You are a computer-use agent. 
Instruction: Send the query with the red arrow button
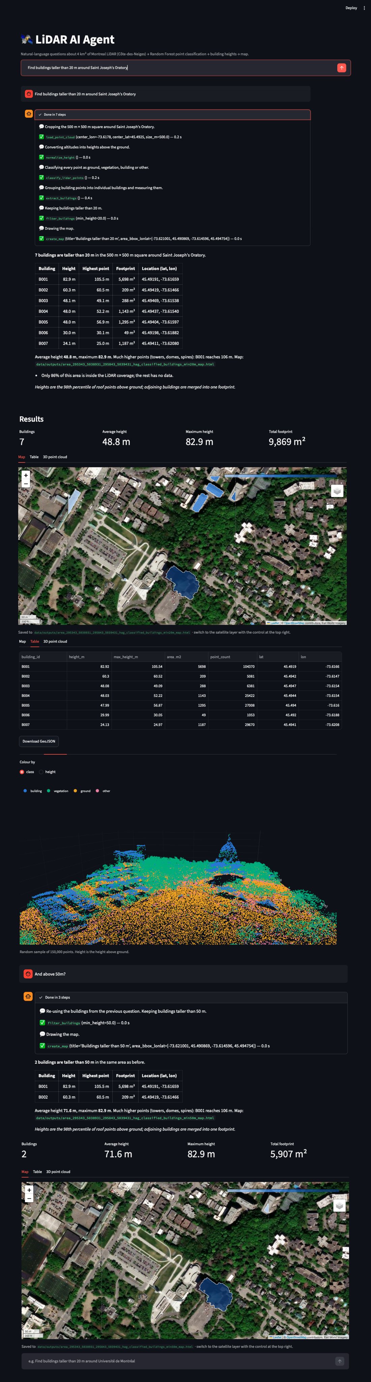[x=342, y=68]
